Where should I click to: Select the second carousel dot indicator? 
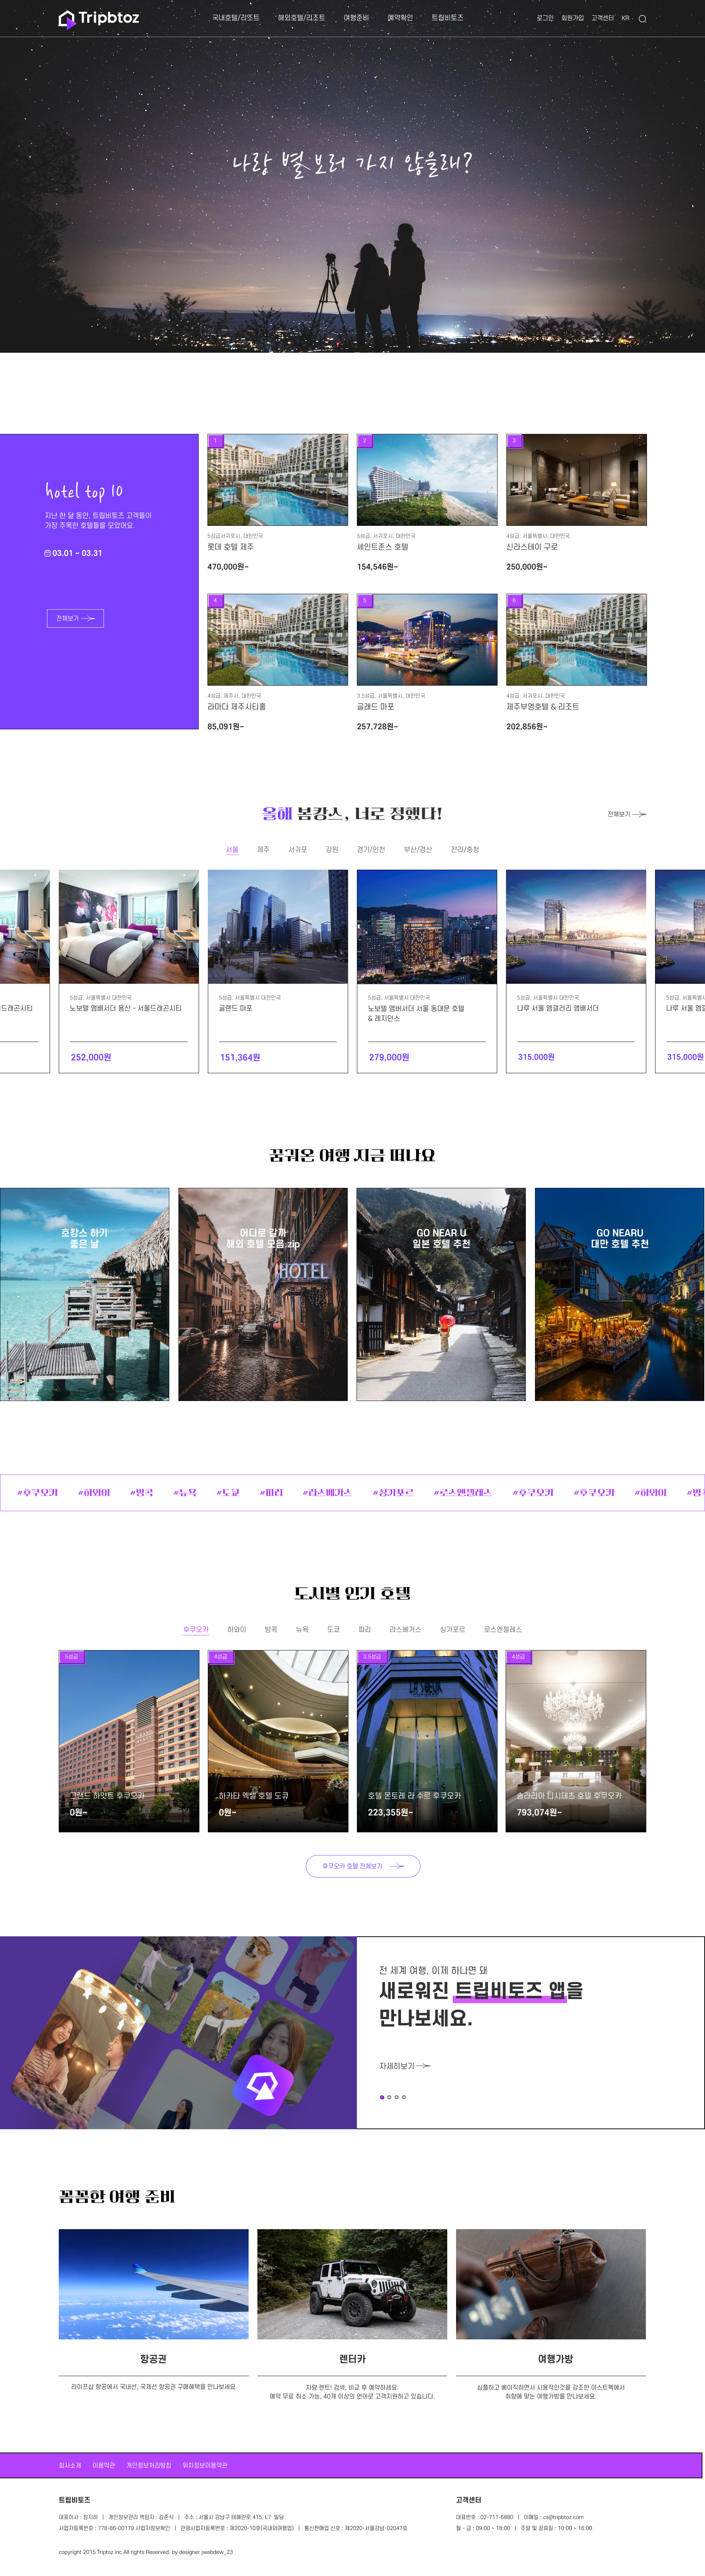coord(389,2097)
